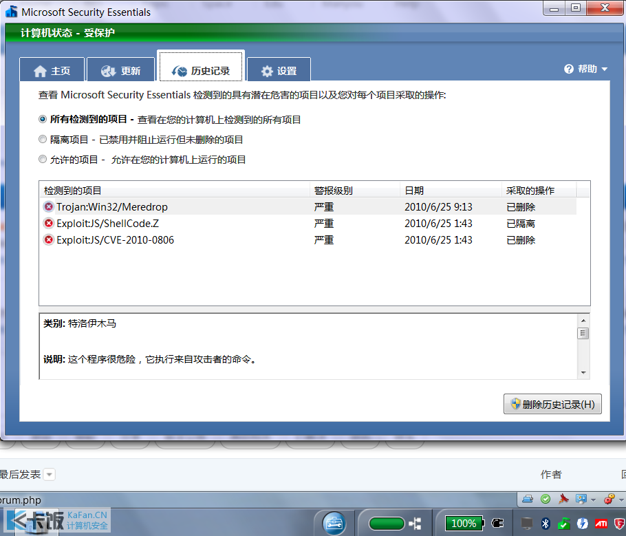
Task: Select the 所有检测到的项目 radio button
Action: coord(43,119)
